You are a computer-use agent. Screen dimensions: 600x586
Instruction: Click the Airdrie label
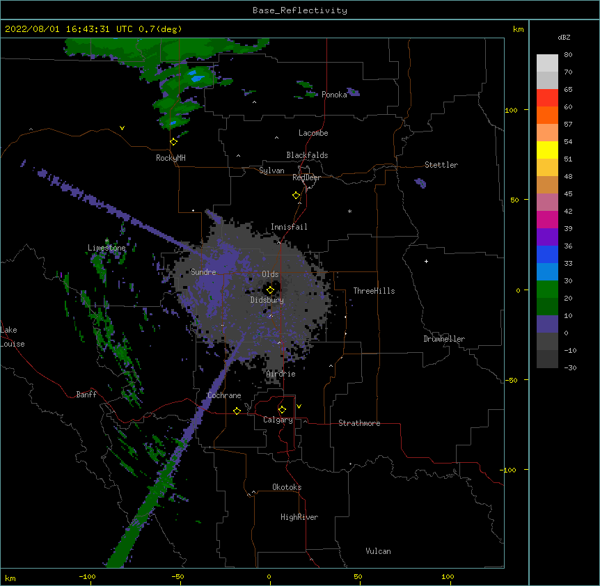click(281, 374)
